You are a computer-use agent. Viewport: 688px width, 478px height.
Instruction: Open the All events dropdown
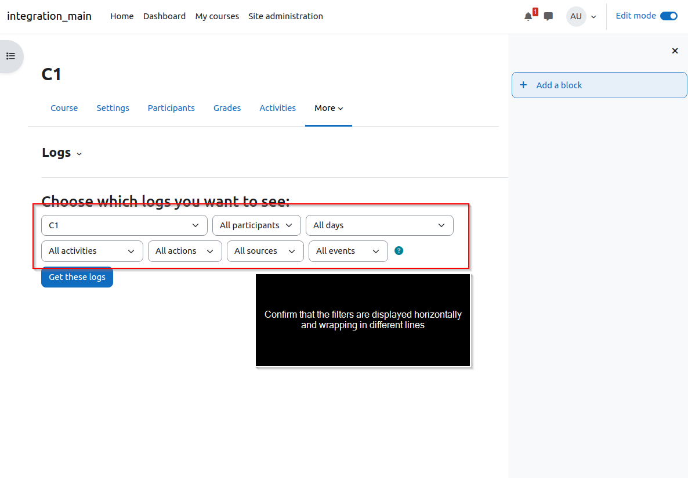coord(348,251)
